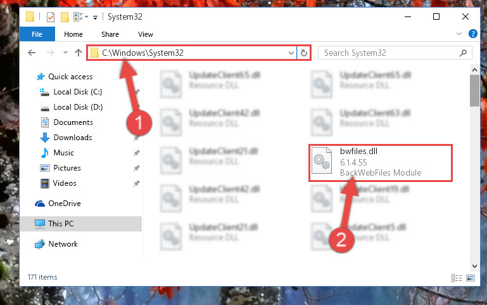Image resolution: width=487 pixels, height=305 pixels.
Task: Switch to the View tab
Action: pos(146,34)
